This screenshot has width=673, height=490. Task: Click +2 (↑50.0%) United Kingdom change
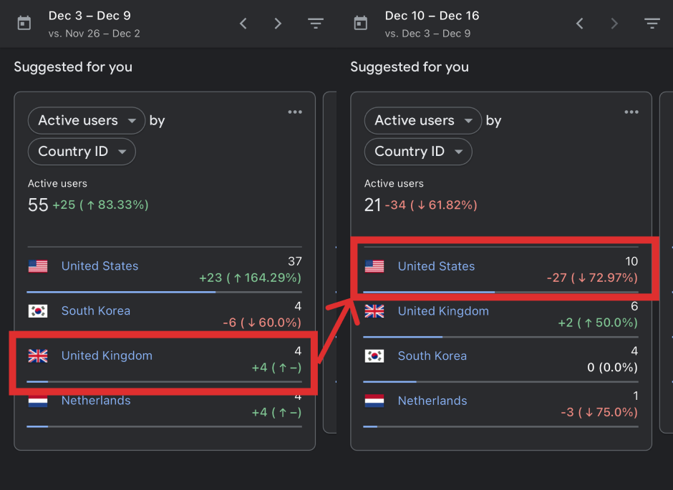click(598, 323)
